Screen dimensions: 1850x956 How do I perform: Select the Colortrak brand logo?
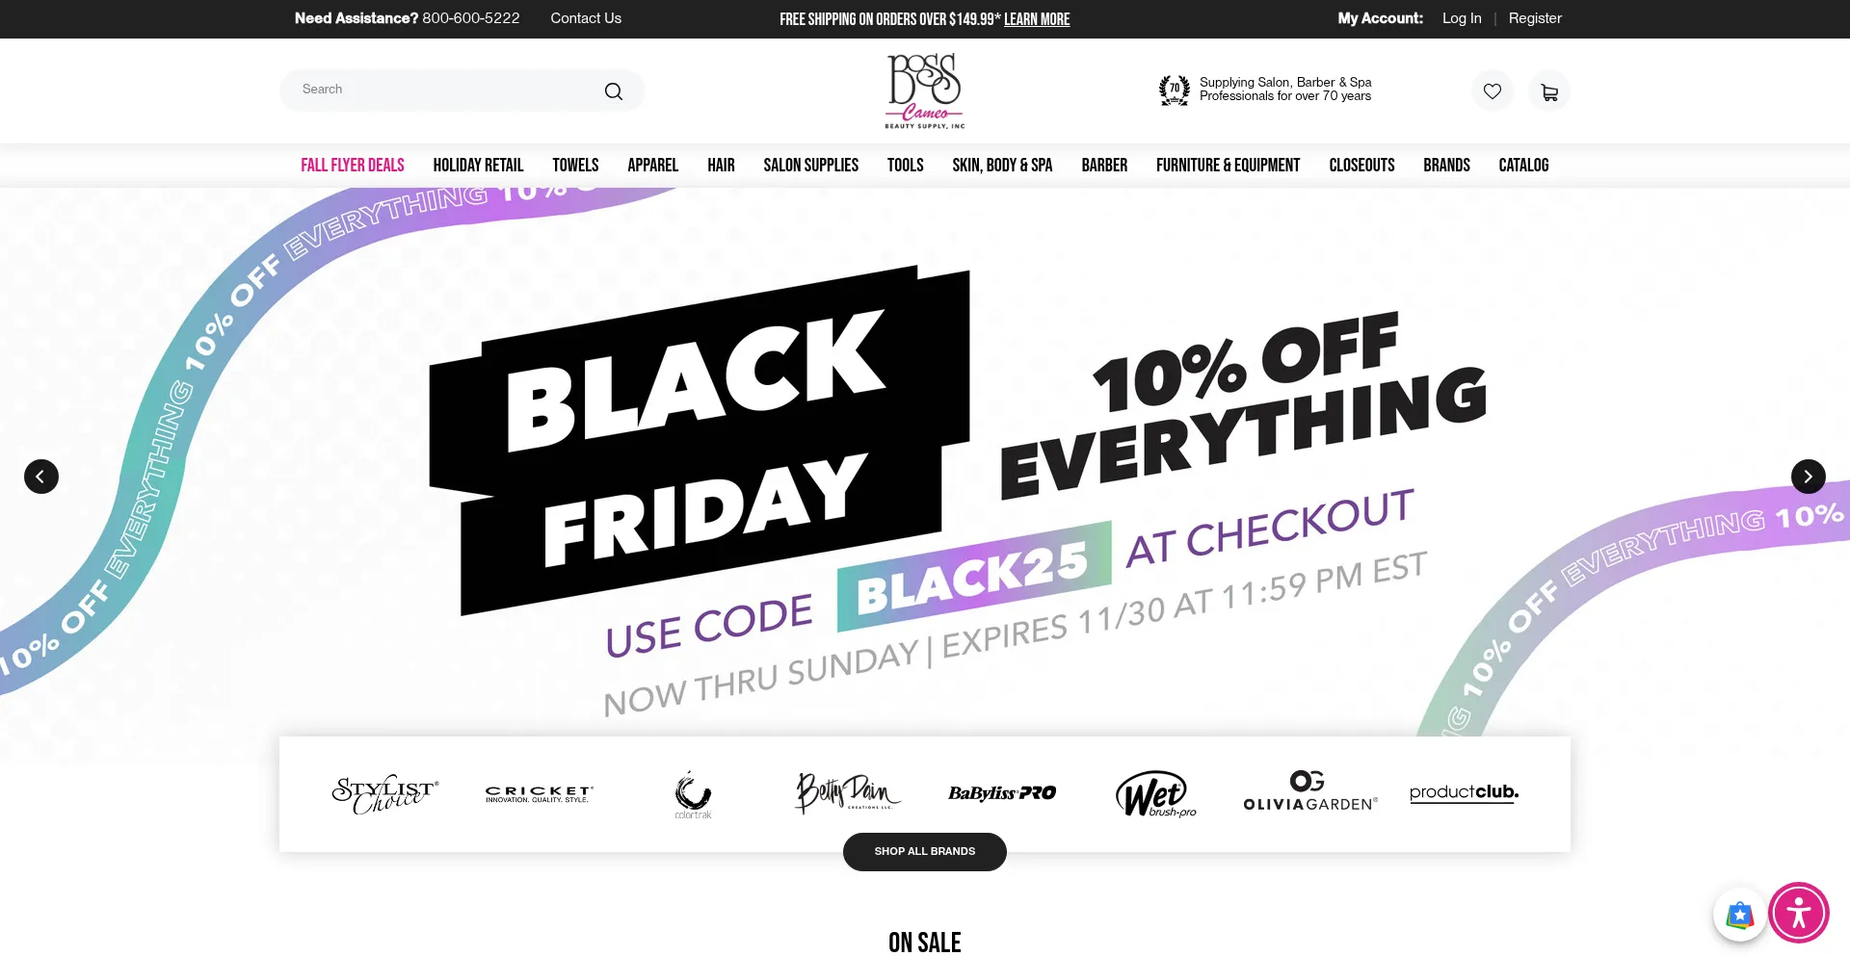tap(693, 794)
